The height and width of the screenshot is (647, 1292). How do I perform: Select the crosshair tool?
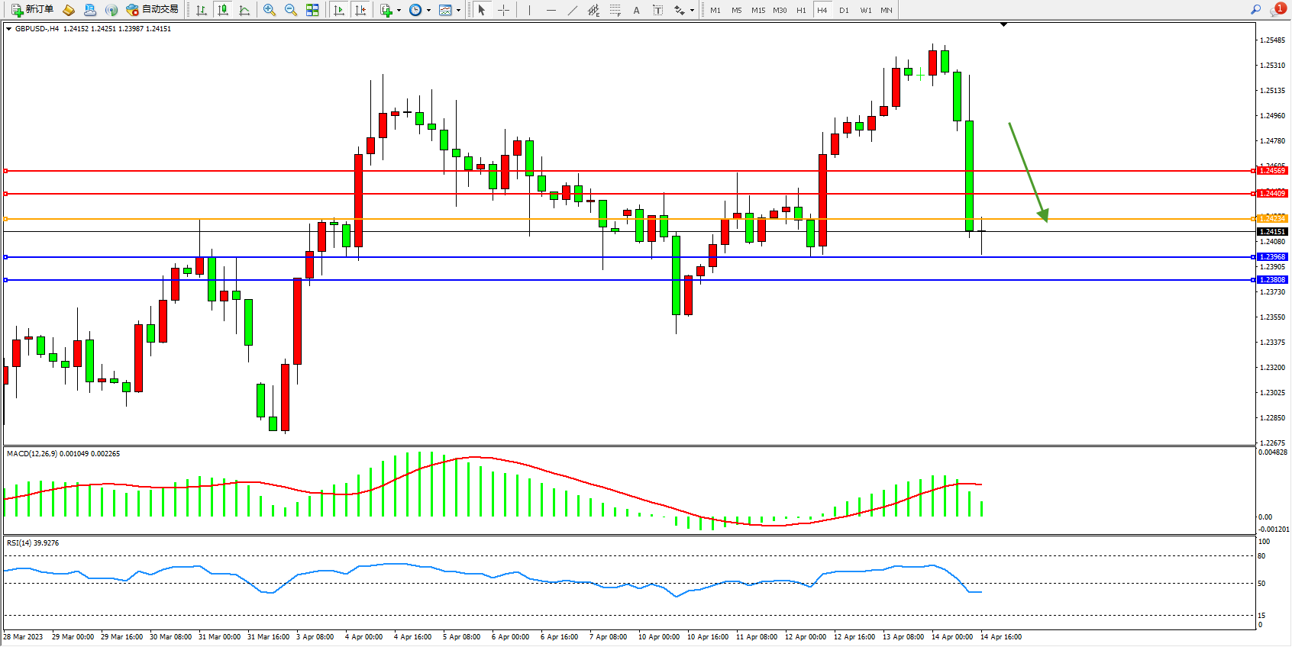click(x=504, y=10)
